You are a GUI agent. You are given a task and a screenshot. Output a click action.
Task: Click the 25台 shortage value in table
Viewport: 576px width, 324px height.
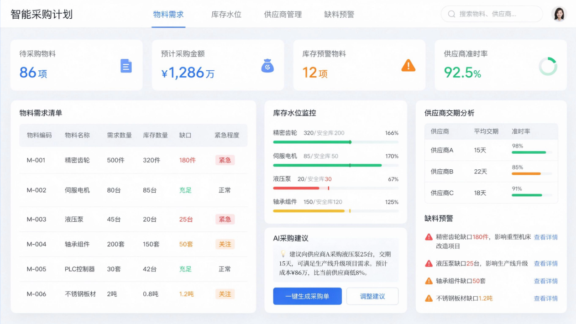tap(186, 219)
